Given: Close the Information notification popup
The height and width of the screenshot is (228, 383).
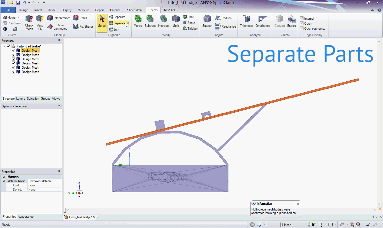Looking at the screenshot, I should coord(298,204).
